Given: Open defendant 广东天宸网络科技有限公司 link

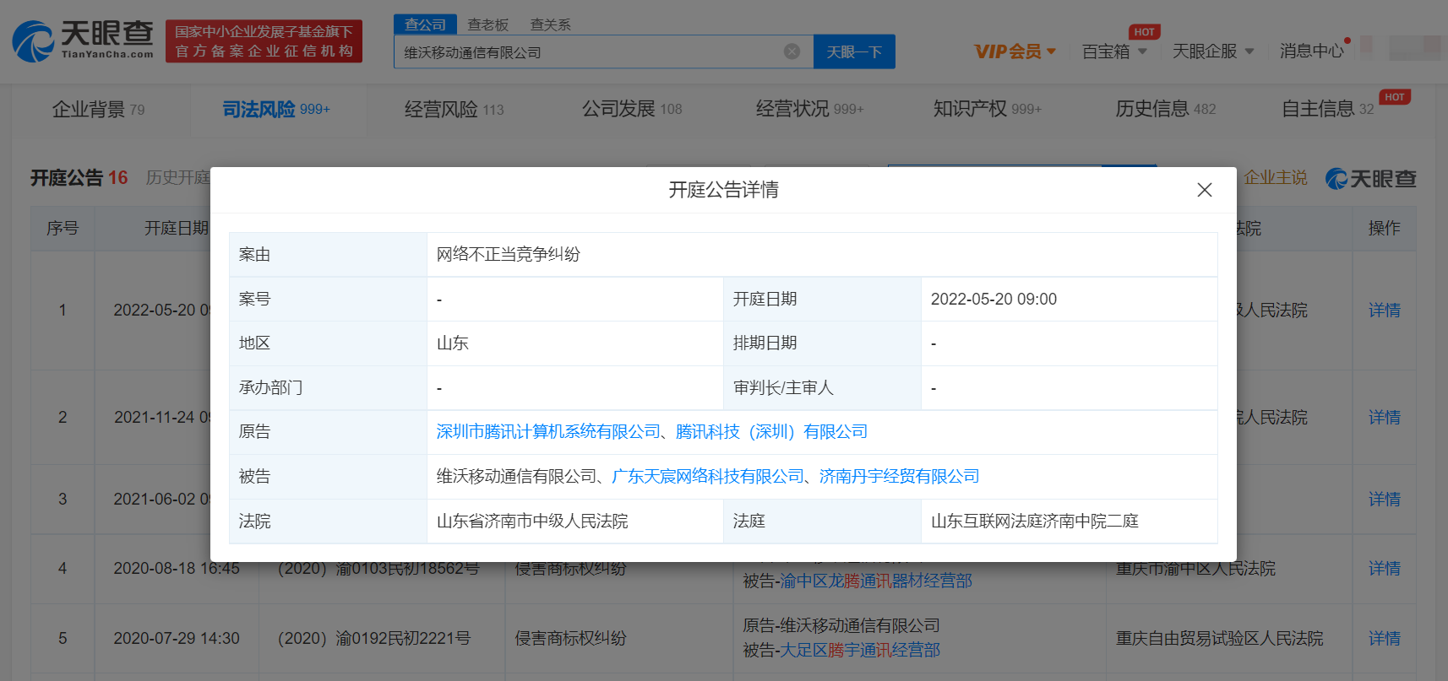Looking at the screenshot, I should click(x=708, y=476).
